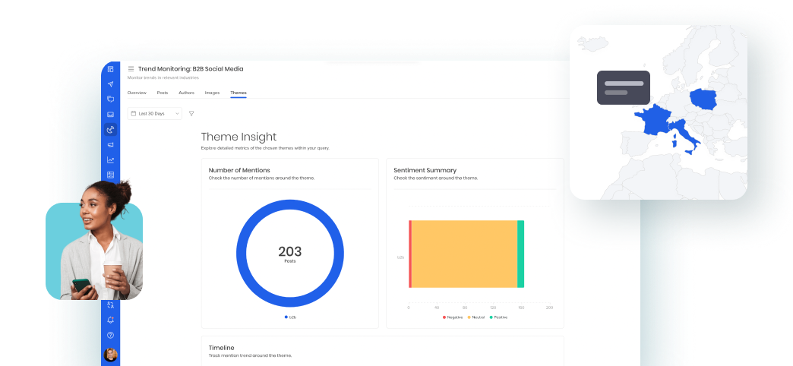The width and height of the screenshot is (793, 366).
Task: Toggle the b2b legend under donut chart
Action: 290,317
